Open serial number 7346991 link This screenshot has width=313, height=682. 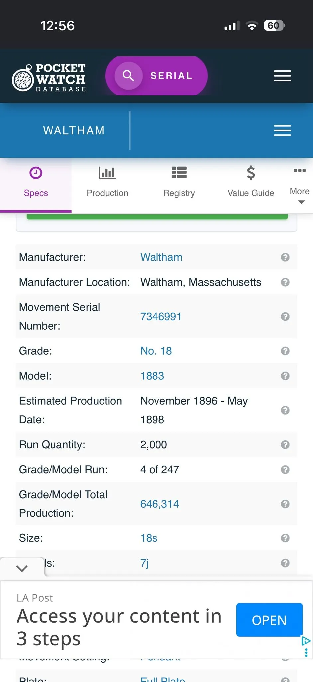click(161, 316)
